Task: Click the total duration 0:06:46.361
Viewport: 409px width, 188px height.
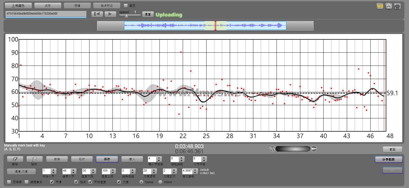Action: 189,152
